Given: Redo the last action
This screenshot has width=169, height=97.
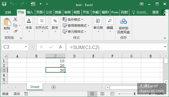Looking at the screenshot, I should coord(22,4).
